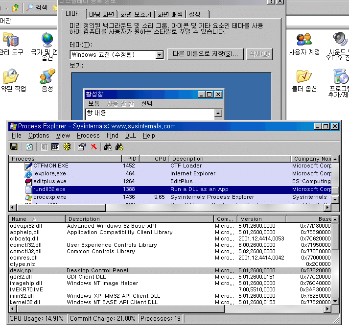Switch to the 설정 tab
The height and width of the screenshot is (333, 349).
[x=198, y=15]
